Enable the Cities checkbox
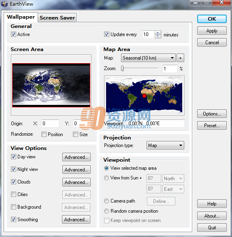 pyautogui.click(x=13, y=194)
